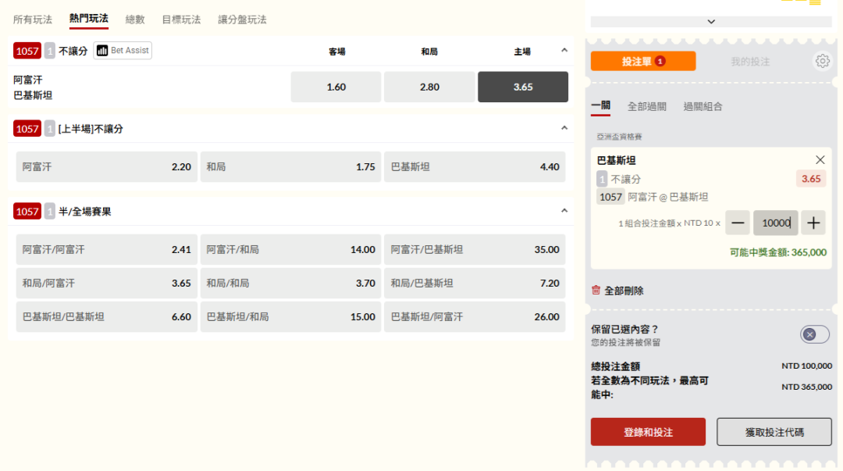Switch to the 總數 tab
843x471 pixels.
pyautogui.click(x=135, y=20)
